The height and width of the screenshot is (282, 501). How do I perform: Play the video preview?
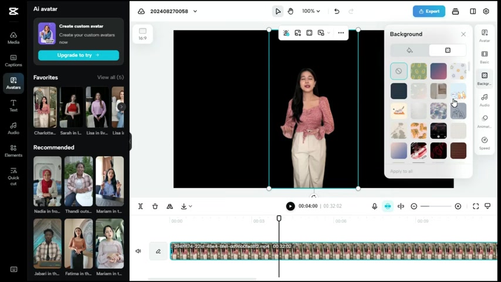pos(290,206)
